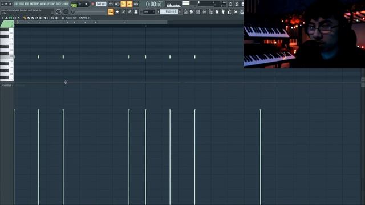Select the Playback speaker tool
This screenshot has height=205, width=365.
click(57, 18)
